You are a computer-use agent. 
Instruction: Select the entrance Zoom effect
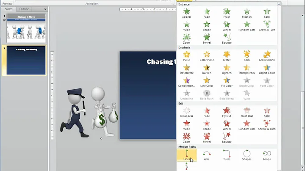point(186,39)
